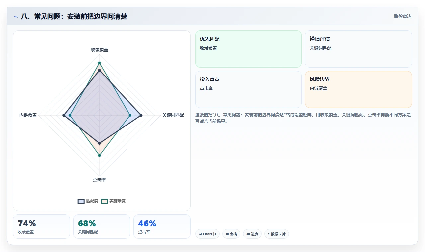This screenshot has height=252, width=425.
Task: Click the green 实施难度 point on 收录覆盖 axis
Action: pos(99,63)
